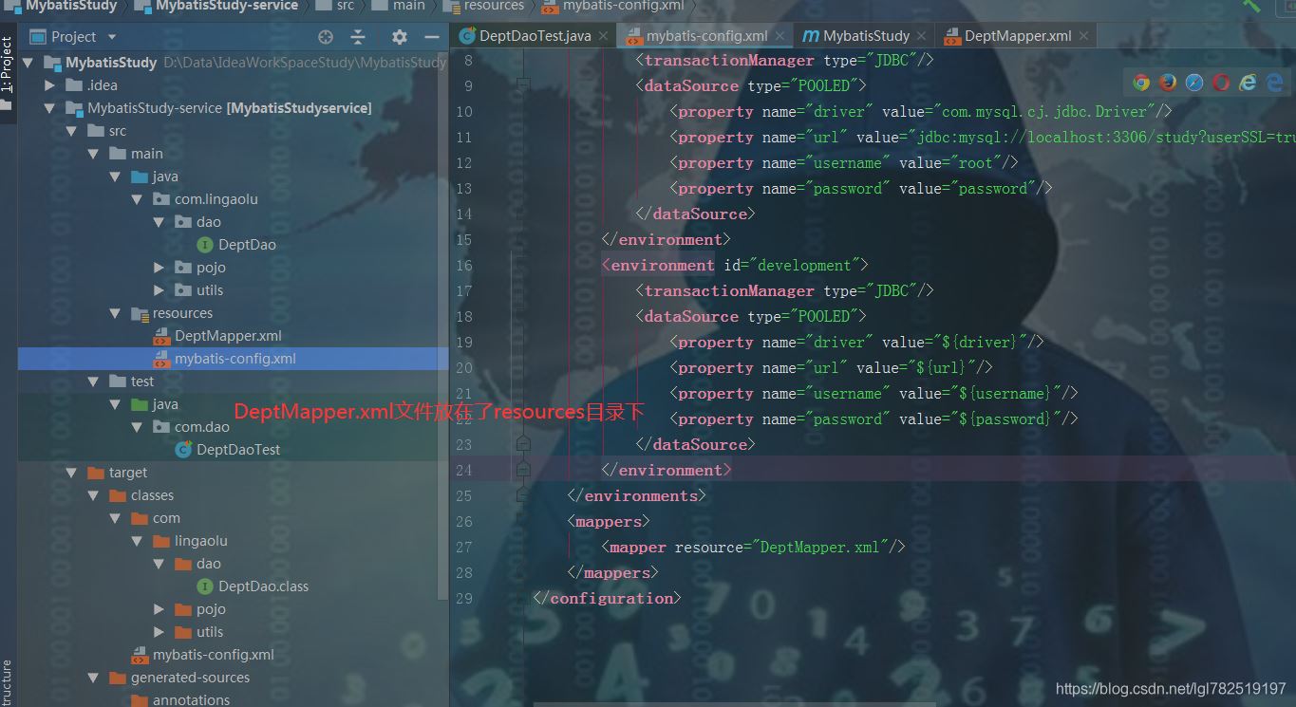The image size is (1296, 707).
Task: Select DeptDao.class in target
Action: coord(263,586)
